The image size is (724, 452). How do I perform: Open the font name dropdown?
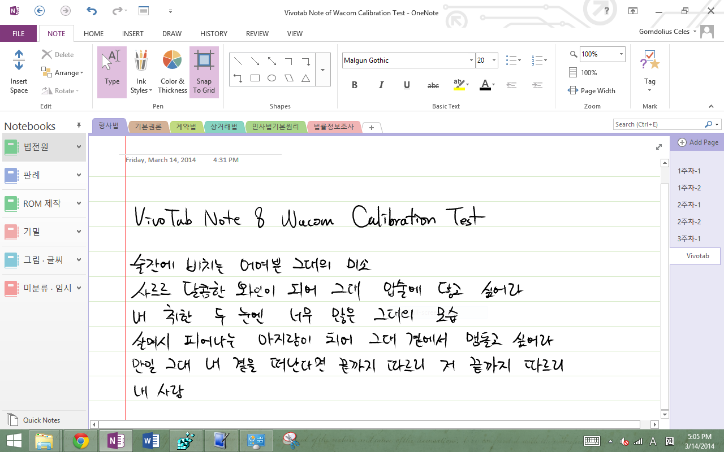[471, 60]
